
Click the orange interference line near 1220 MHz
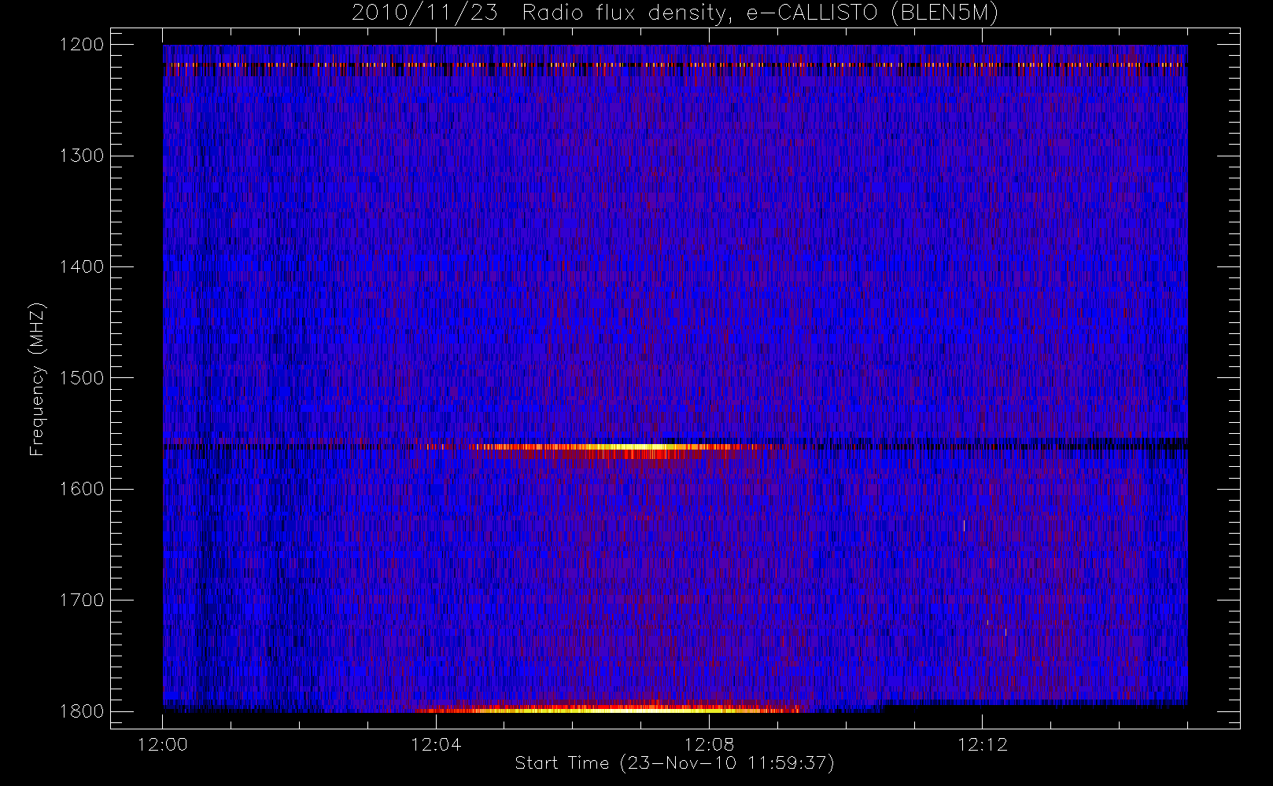click(x=675, y=64)
